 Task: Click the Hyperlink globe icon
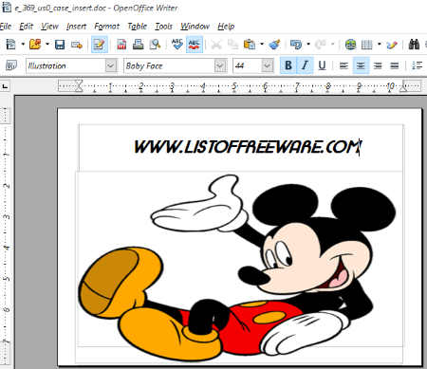click(350, 45)
